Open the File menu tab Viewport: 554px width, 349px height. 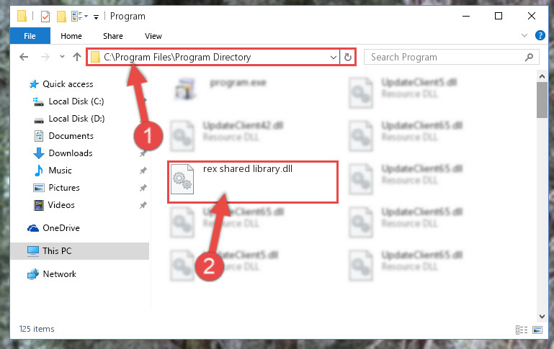(x=30, y=36)
